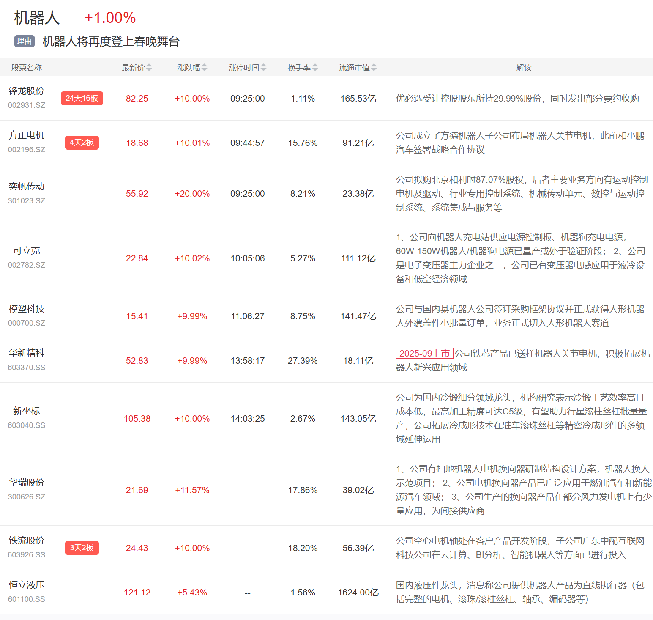The image size is (653, 620).
Task: Click 股票名称 column header
Action: coord(27,68)
